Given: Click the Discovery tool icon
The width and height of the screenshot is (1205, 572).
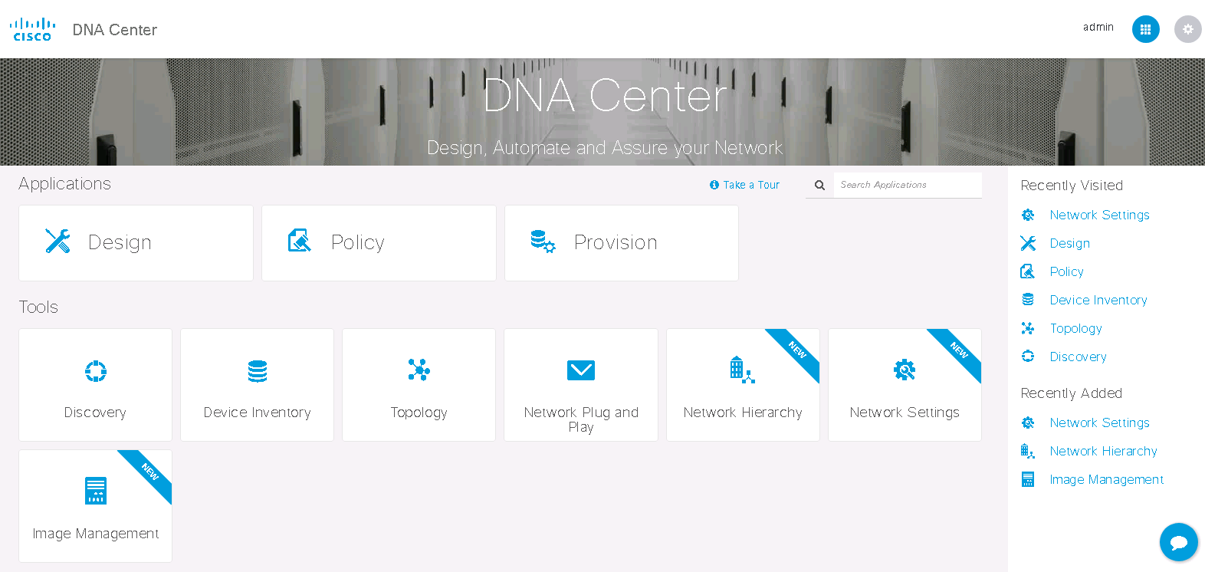Looking at the screenshot, I should pos(96,371).
